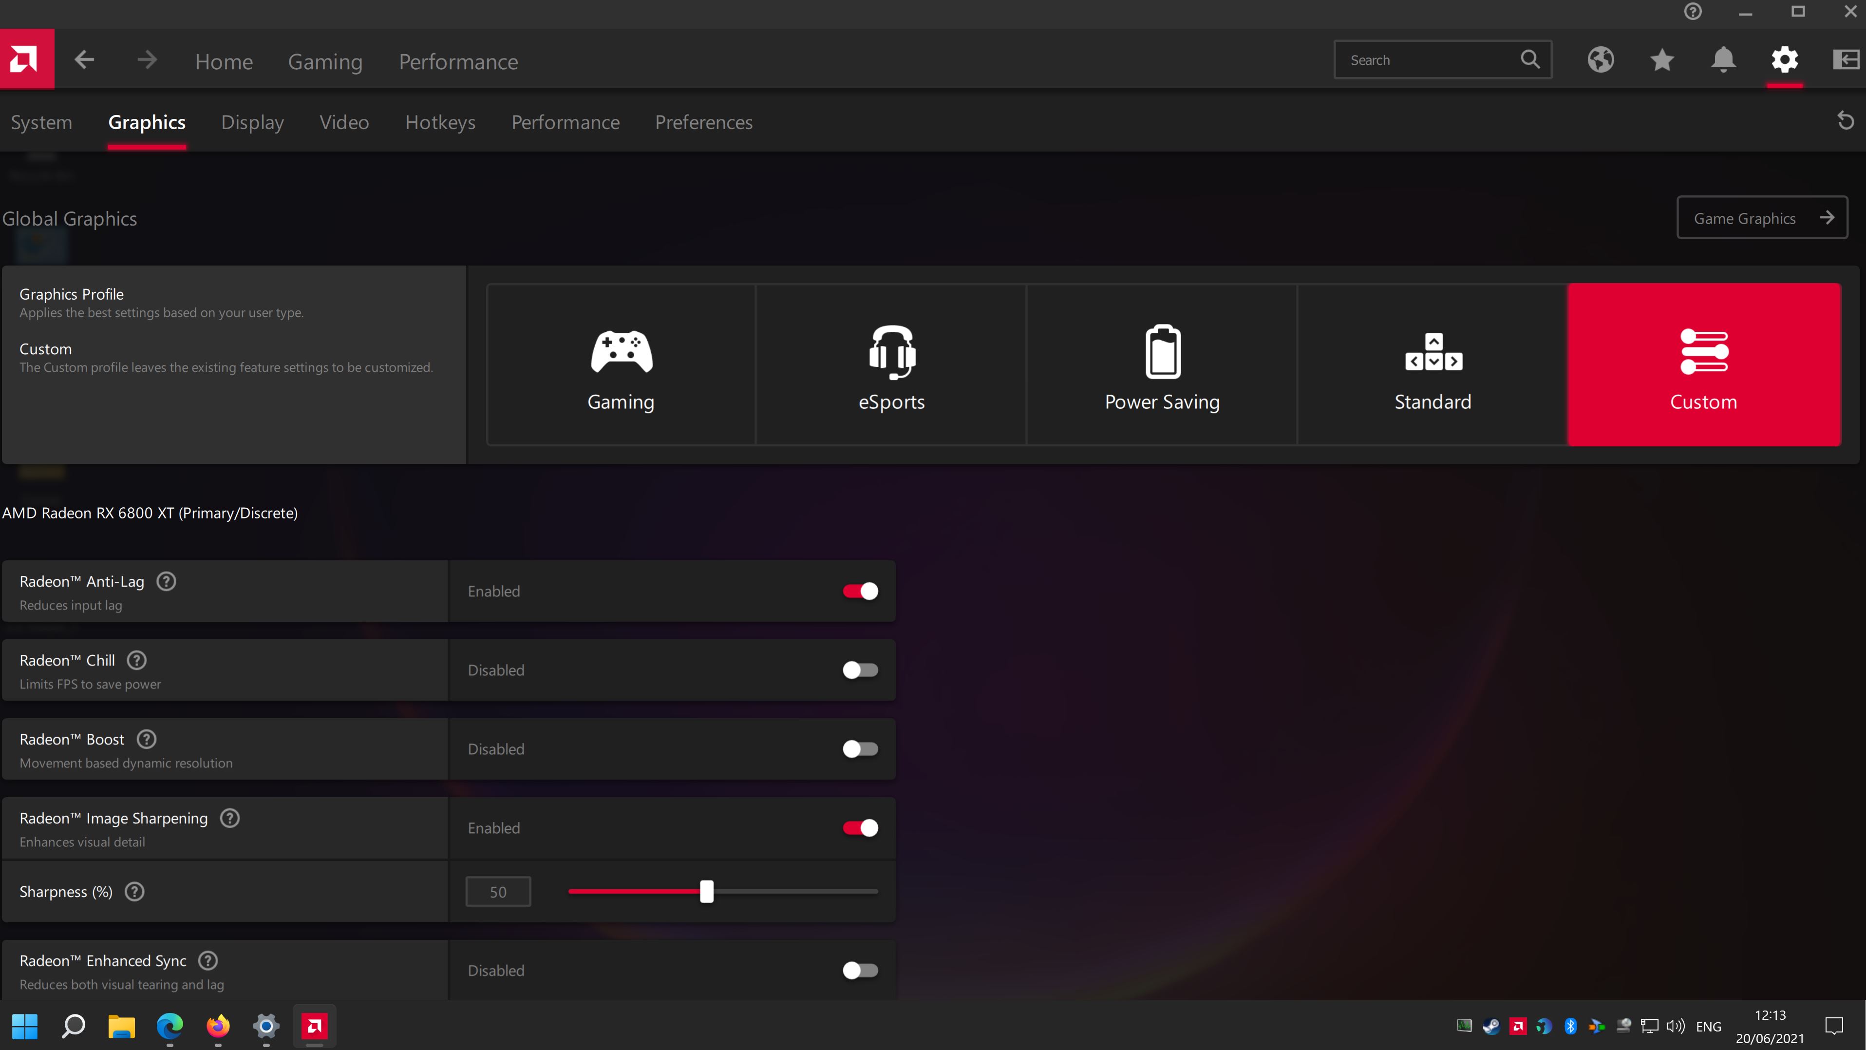The width and height of the screenshot is (1866, 1050).
Task: Click the settings gear icon
Action: (x=1784, y=60)
